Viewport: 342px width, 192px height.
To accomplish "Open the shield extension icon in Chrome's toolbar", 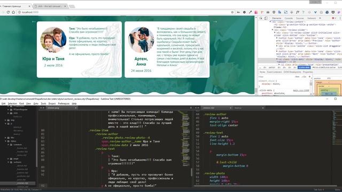I will [x=274, y=12].
